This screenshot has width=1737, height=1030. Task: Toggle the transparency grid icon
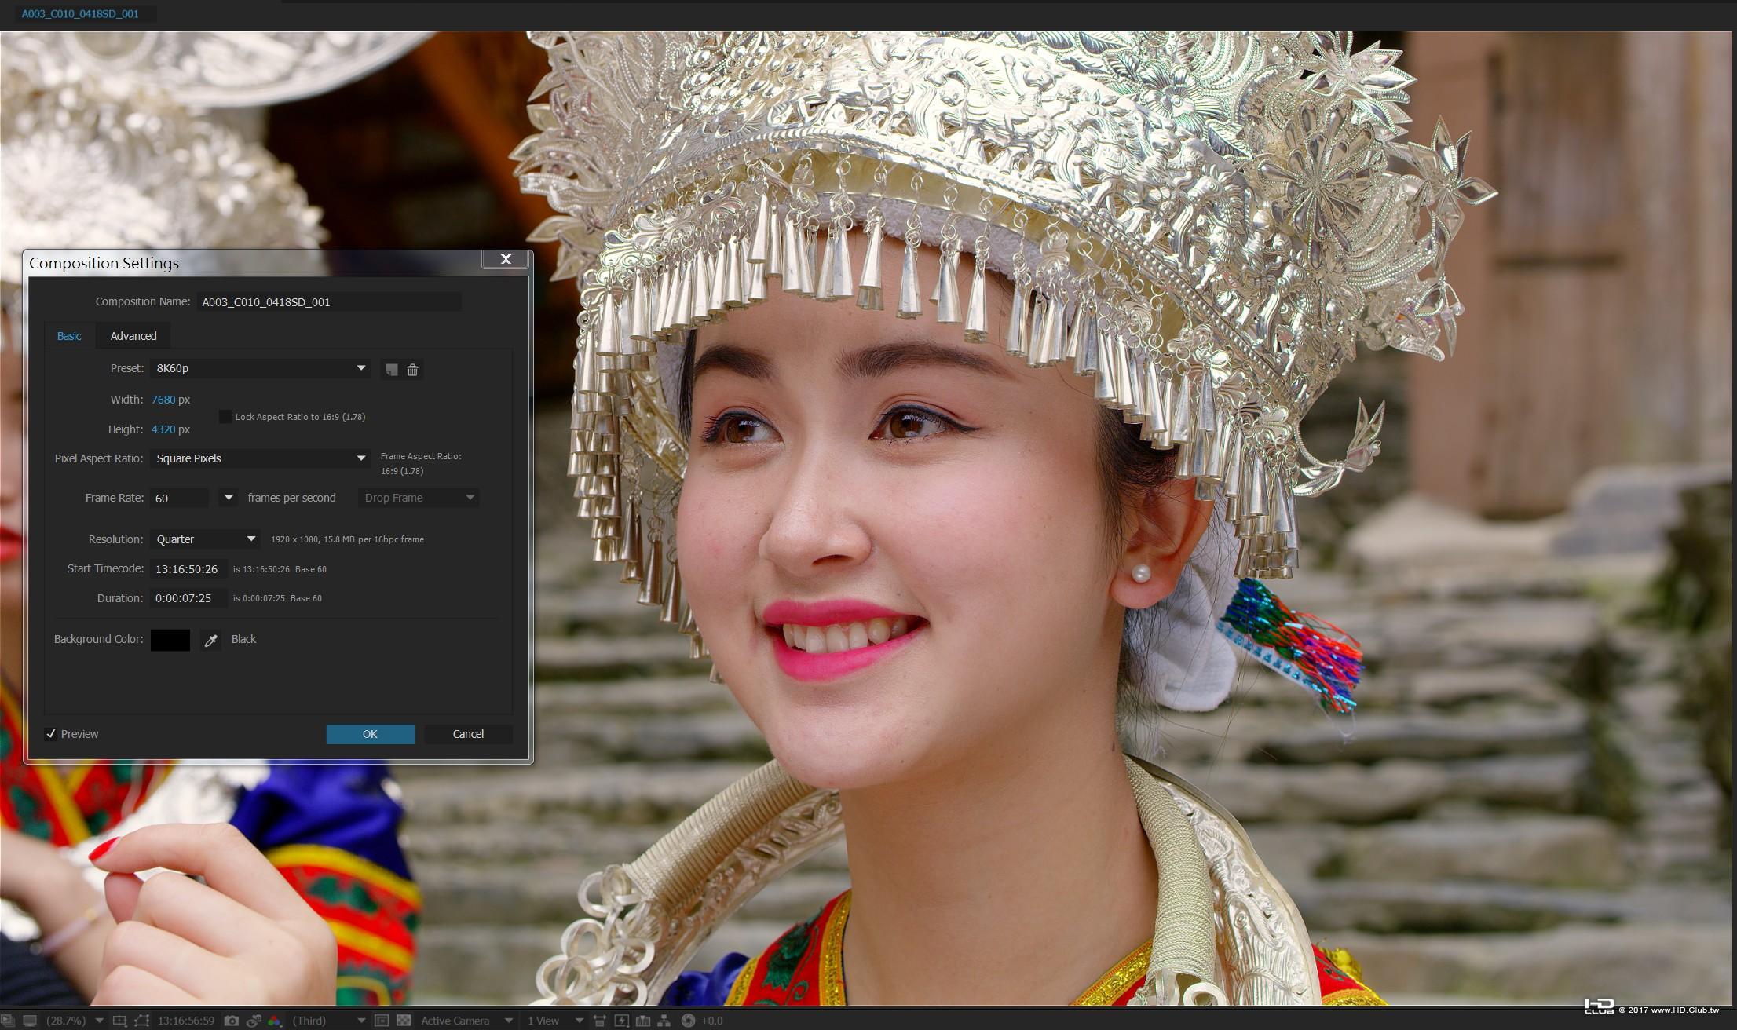(x=404, y=1021)
